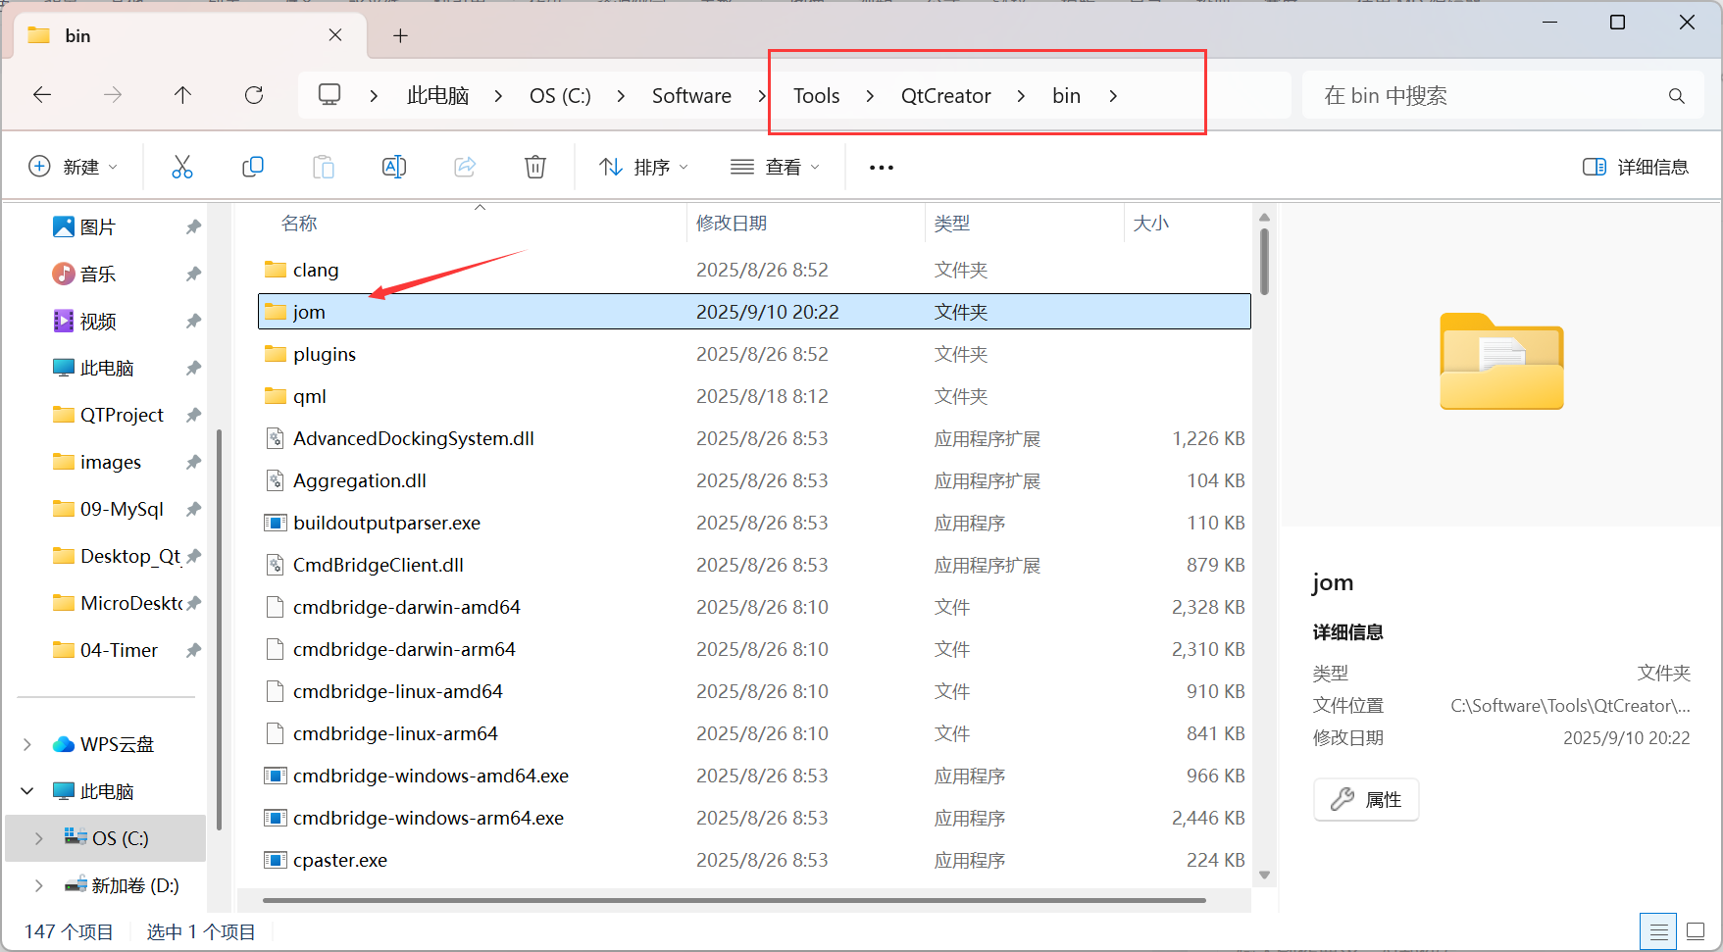Click the Delete (trash) icon
Image resolution: width=1723 pixels, height=952 pixels.
[x=535, y=166]
